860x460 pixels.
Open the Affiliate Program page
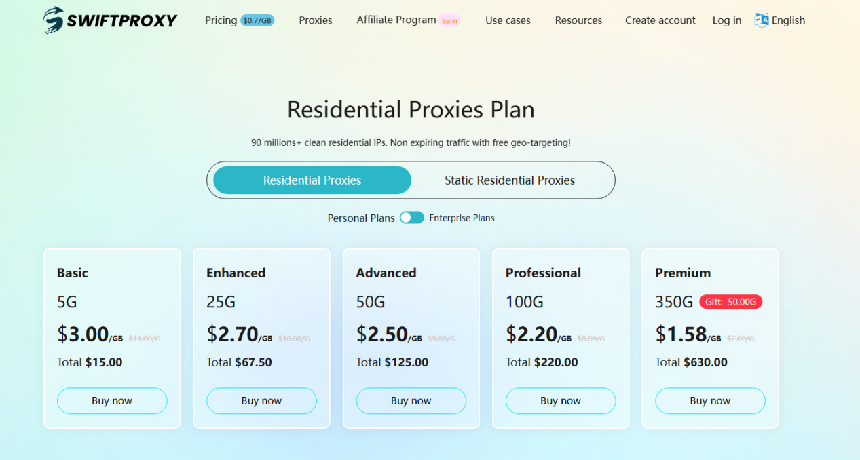pos(396,20)
